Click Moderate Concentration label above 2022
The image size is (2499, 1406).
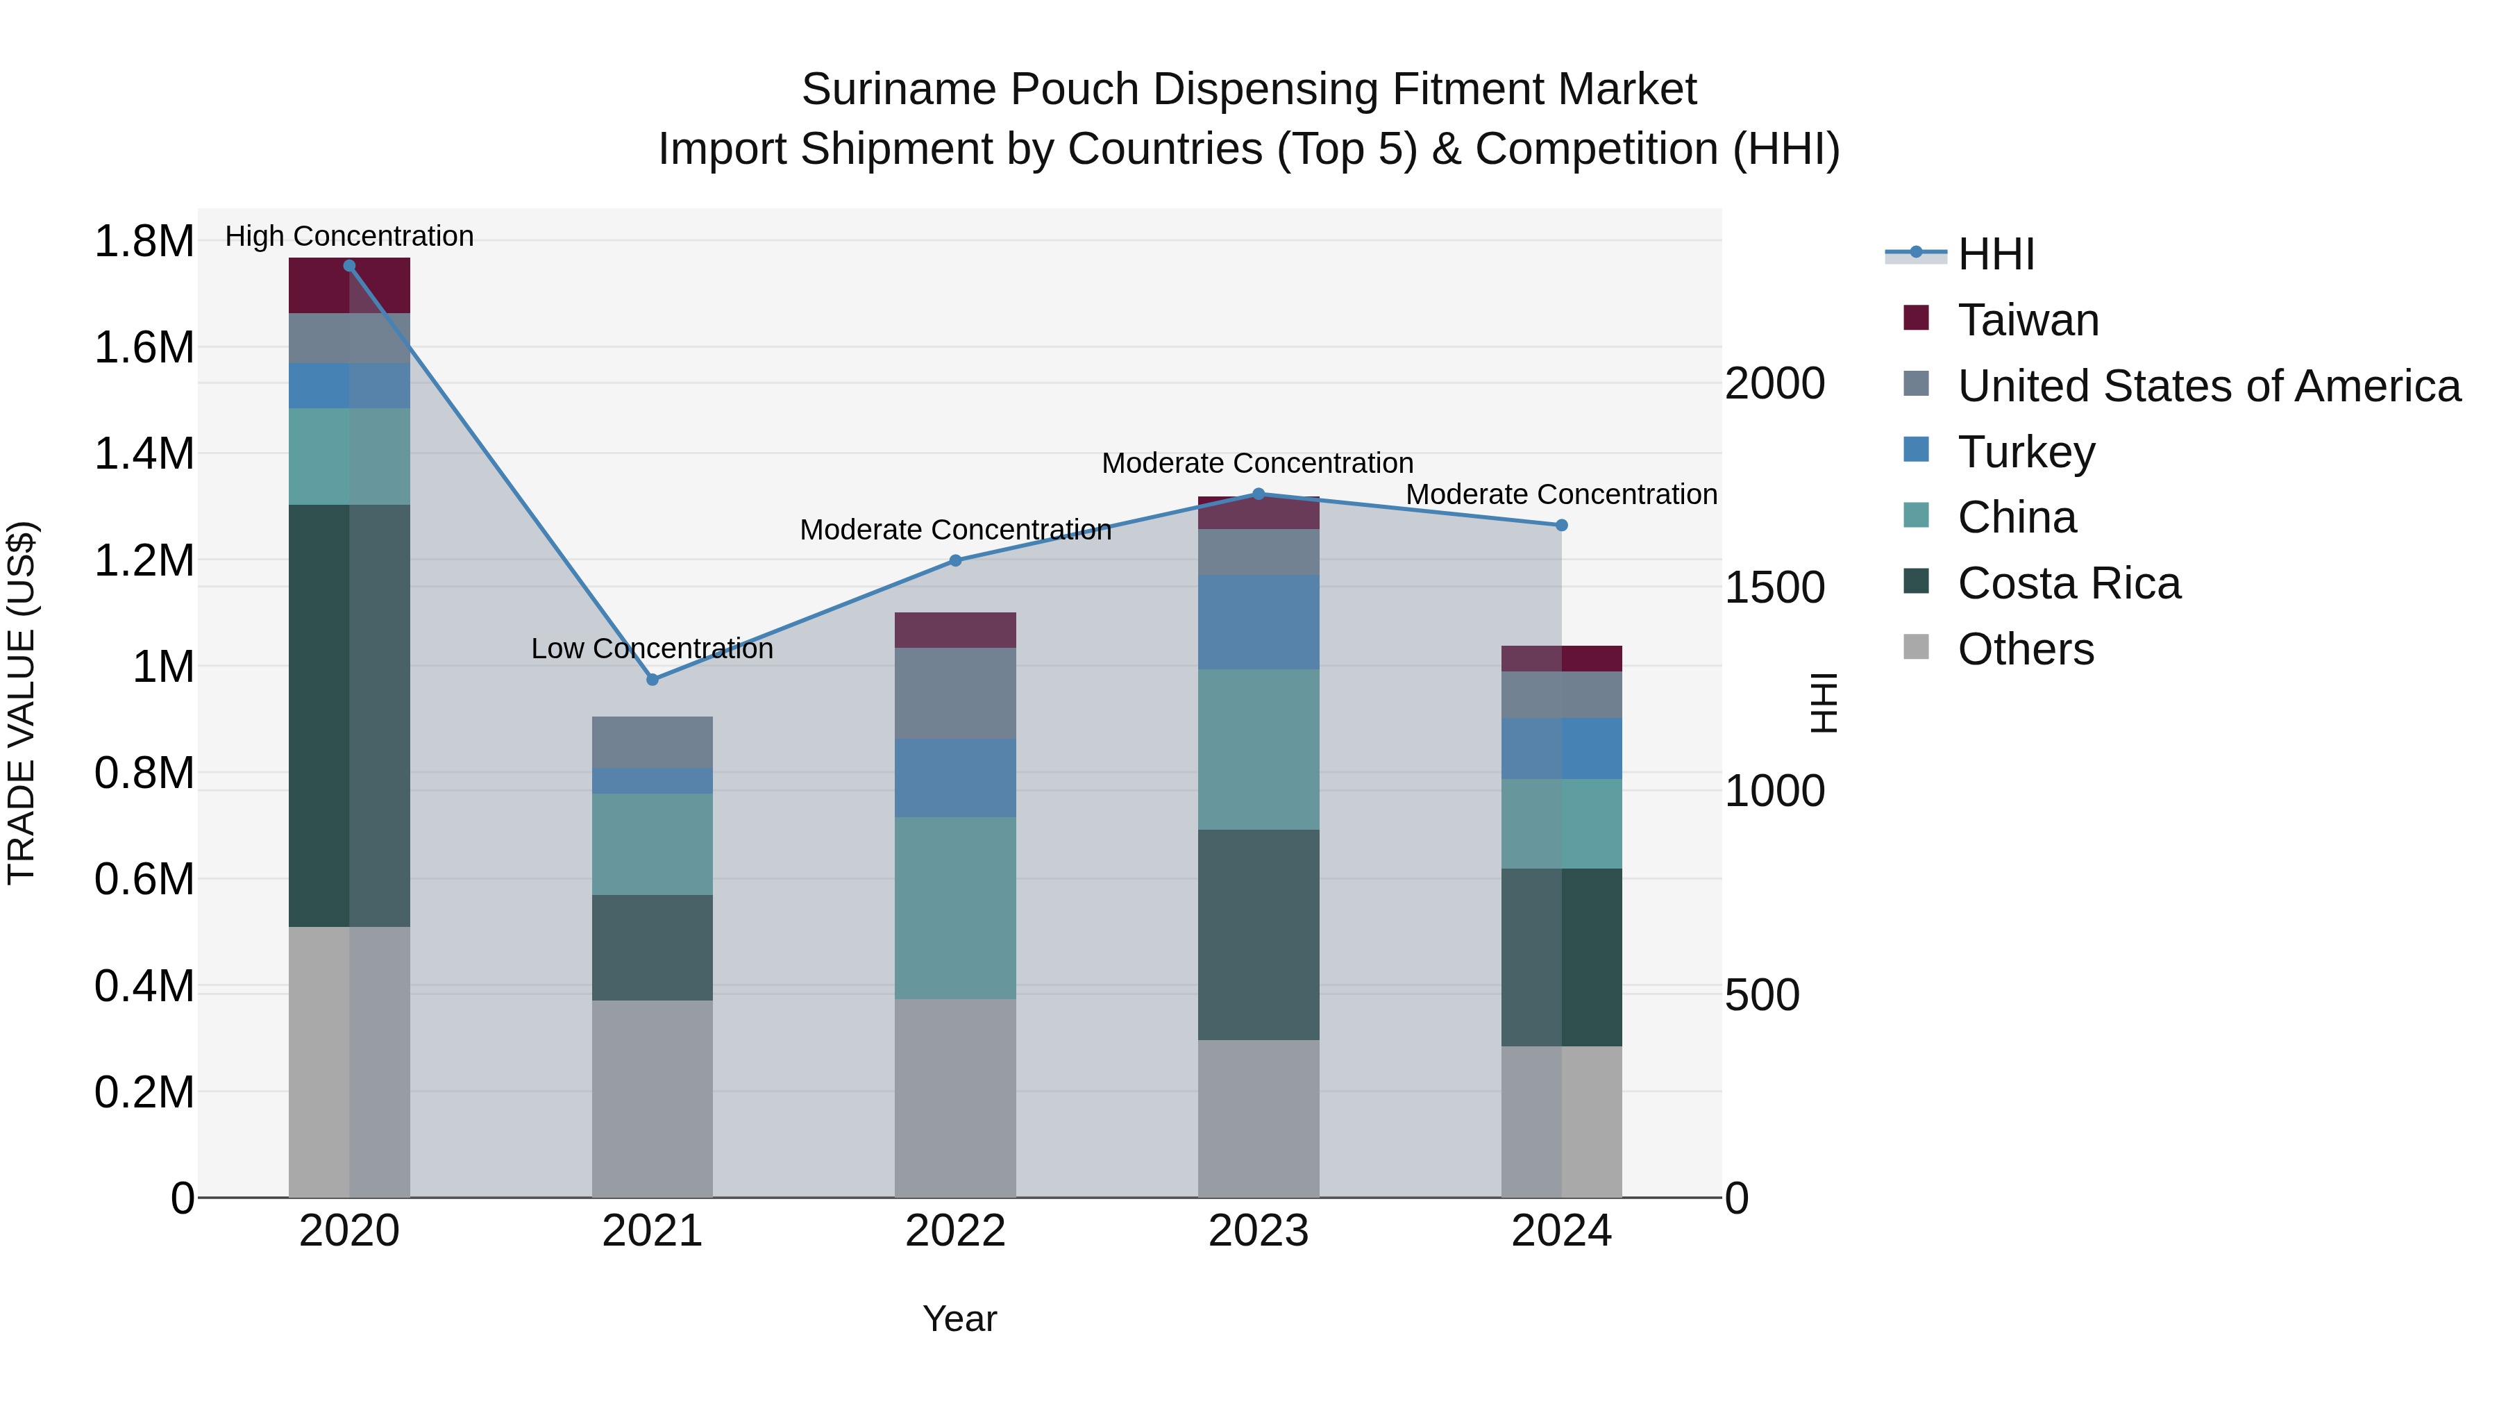956,530
